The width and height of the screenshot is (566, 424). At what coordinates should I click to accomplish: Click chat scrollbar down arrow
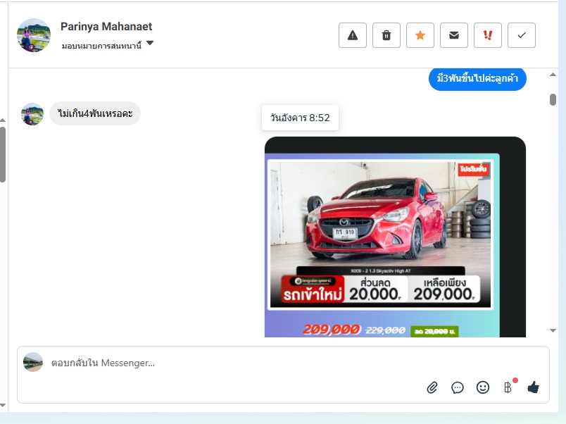coord(553,330)
